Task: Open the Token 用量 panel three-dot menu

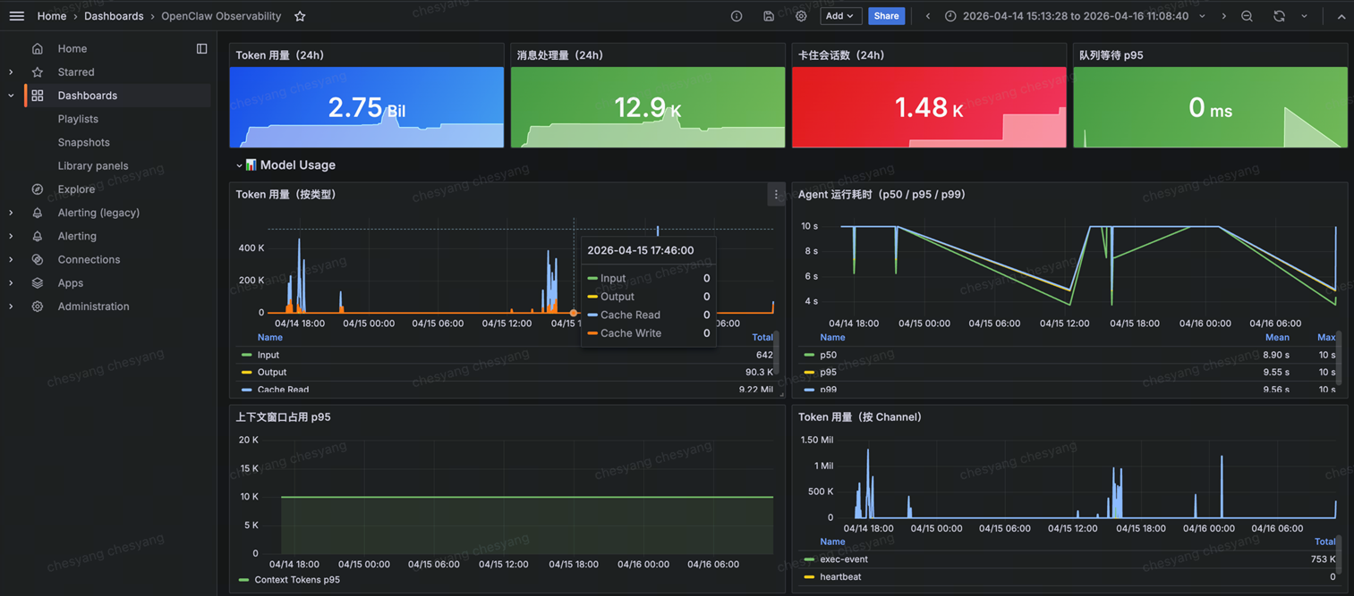Action: pyautogui.click(x=776, y=194)
